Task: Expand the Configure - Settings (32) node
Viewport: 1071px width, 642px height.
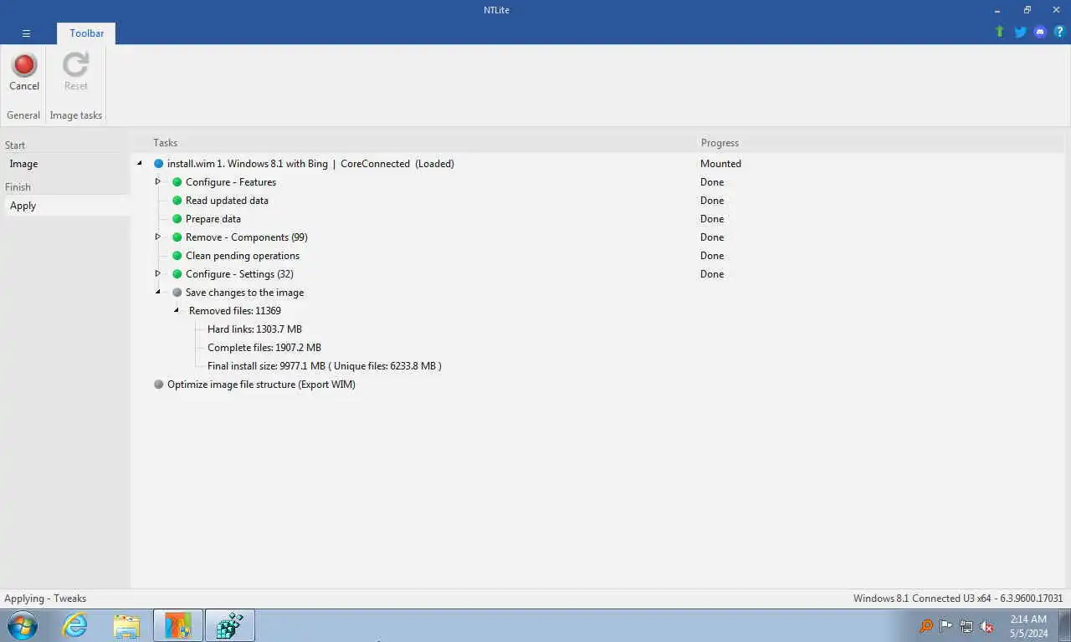Action: pos(158,273)
